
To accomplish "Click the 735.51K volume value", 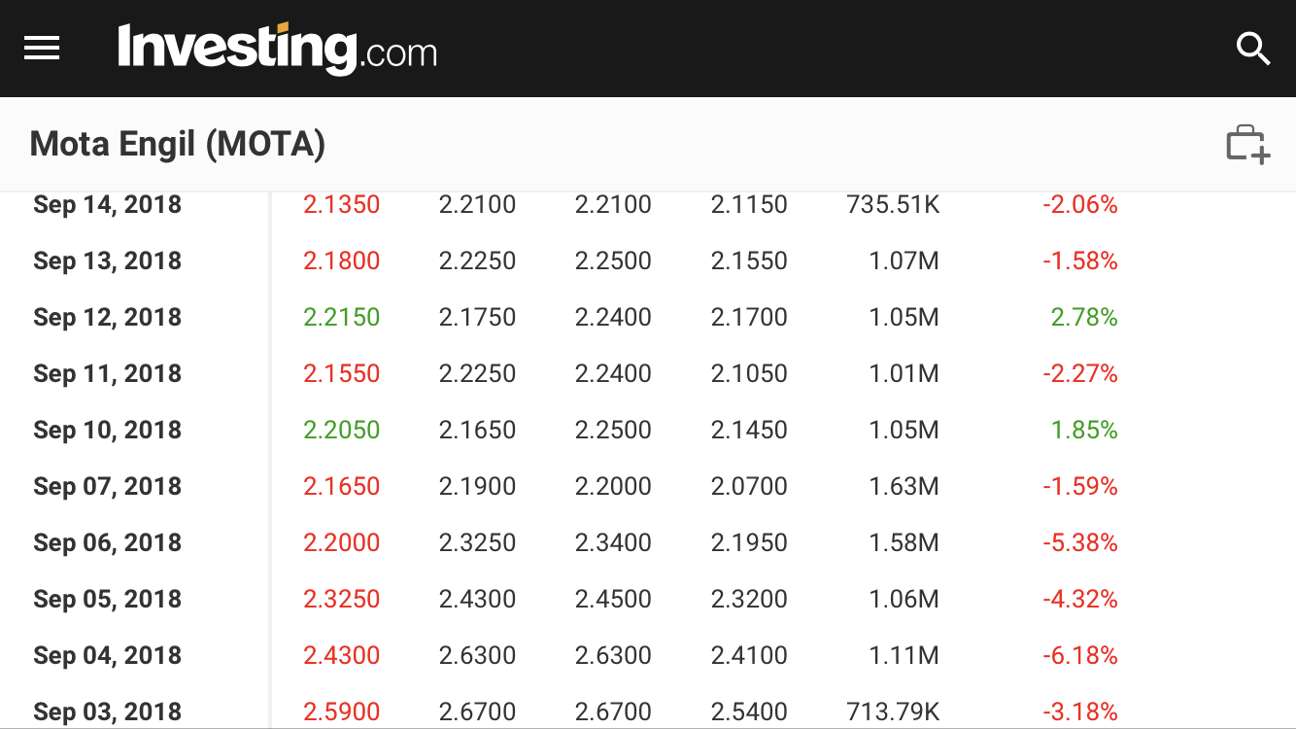I will (x=893, y=205).
